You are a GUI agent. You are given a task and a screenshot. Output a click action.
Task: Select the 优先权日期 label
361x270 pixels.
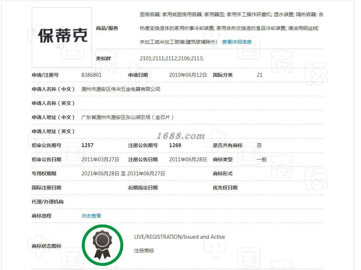point(225,188)
